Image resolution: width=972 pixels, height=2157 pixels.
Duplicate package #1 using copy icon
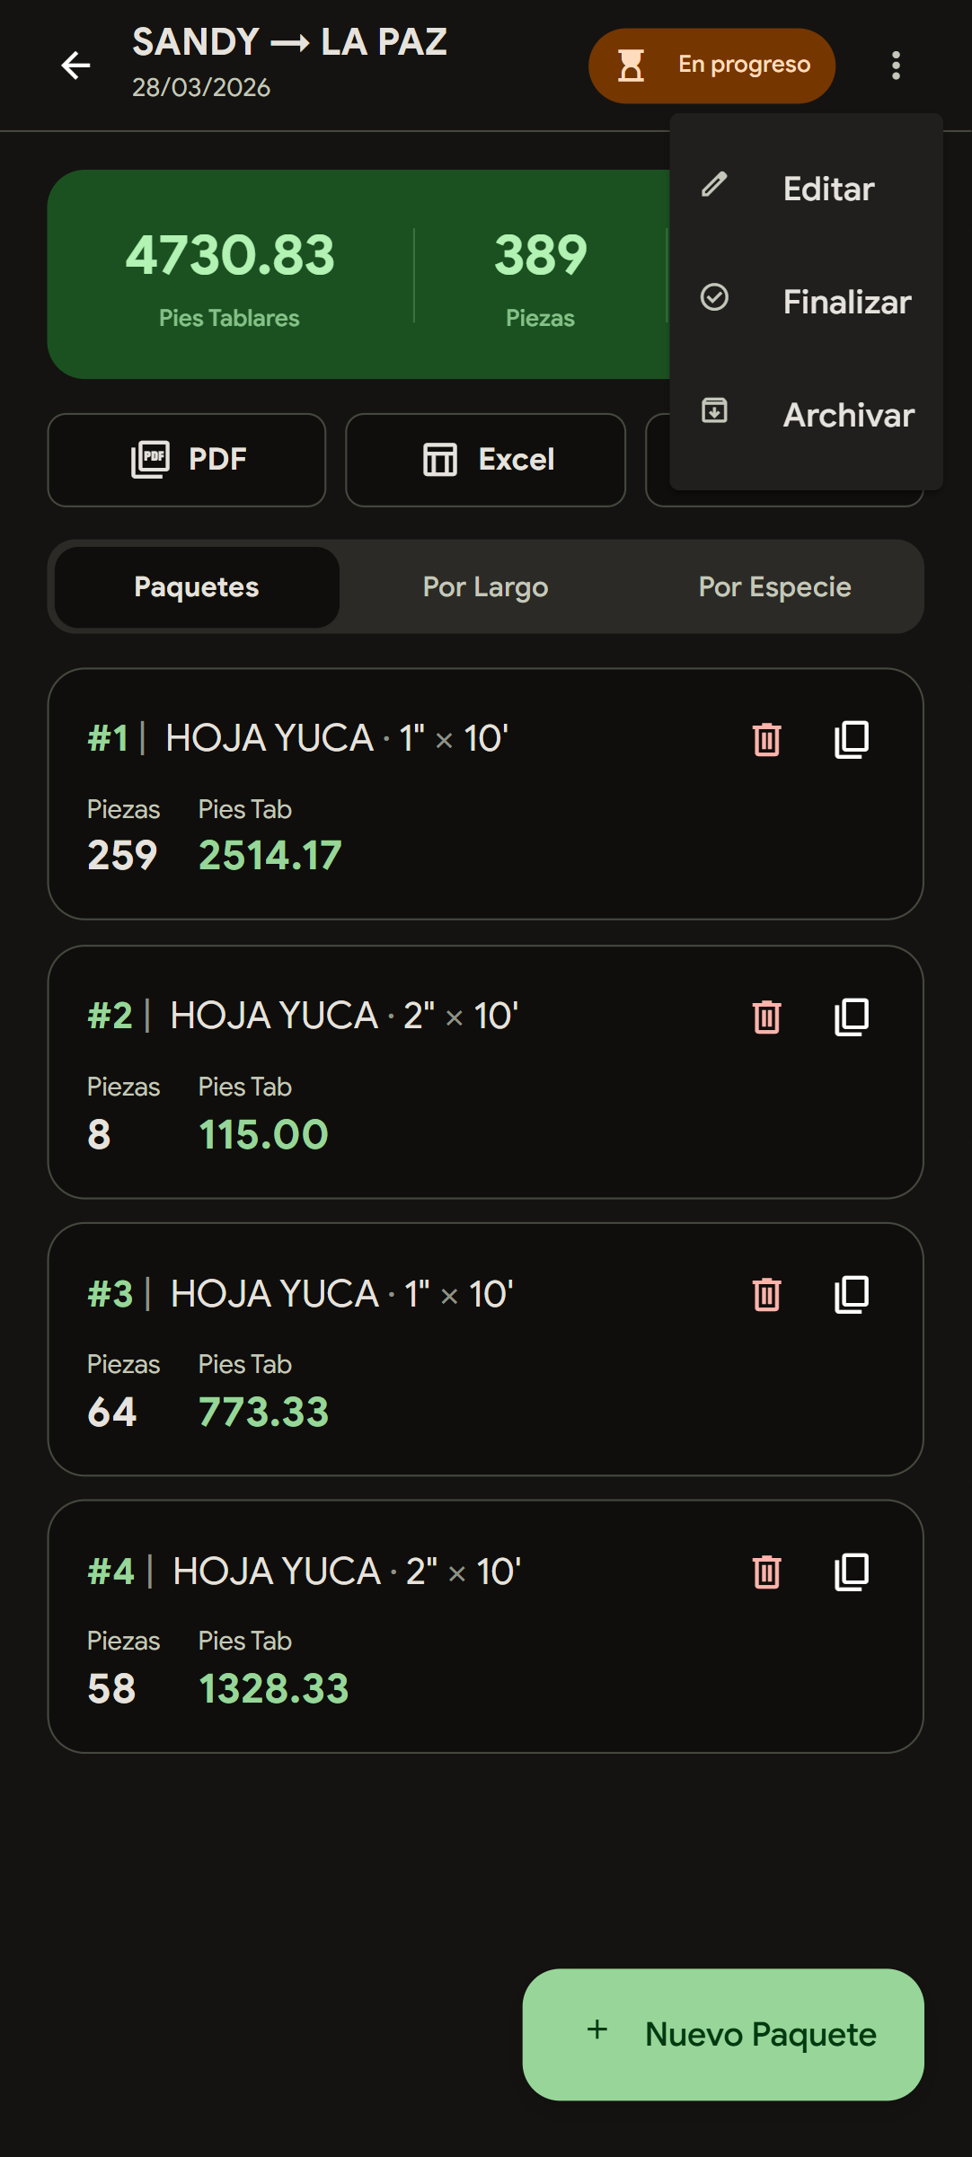pos(851,740)
